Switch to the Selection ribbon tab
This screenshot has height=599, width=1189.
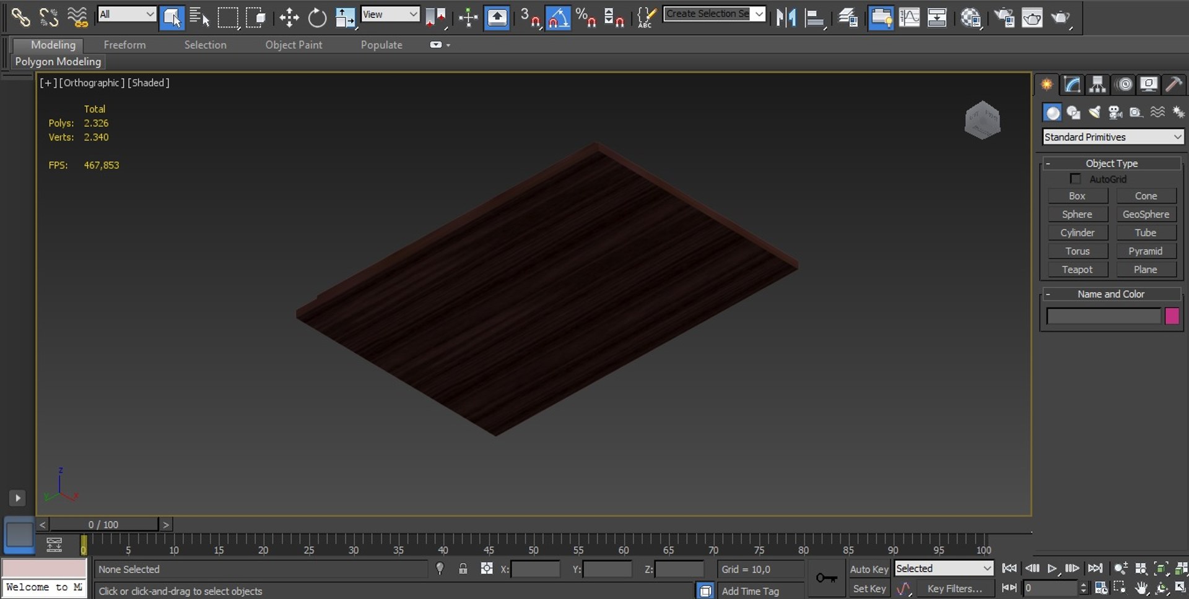pyautogui.click(x=205, y=45)
